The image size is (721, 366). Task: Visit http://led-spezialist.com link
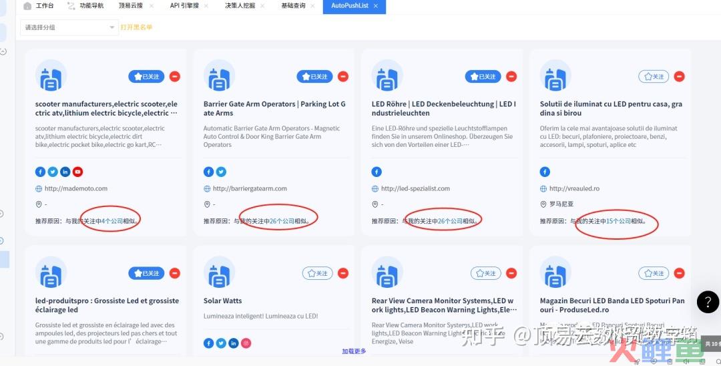416,188
